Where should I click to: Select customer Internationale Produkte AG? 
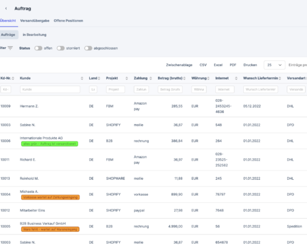[x=41, y=138]
